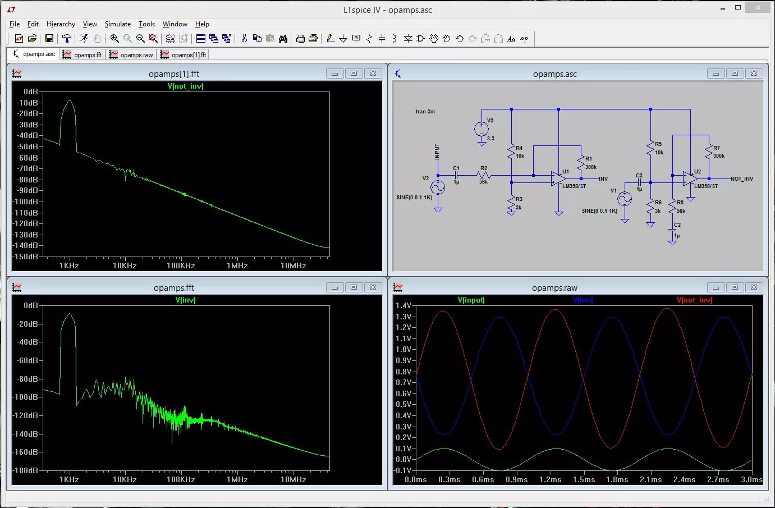Pick the Resistor component tool
The width and height of the screenshot is (775, 508).
(x=369, y=39)
